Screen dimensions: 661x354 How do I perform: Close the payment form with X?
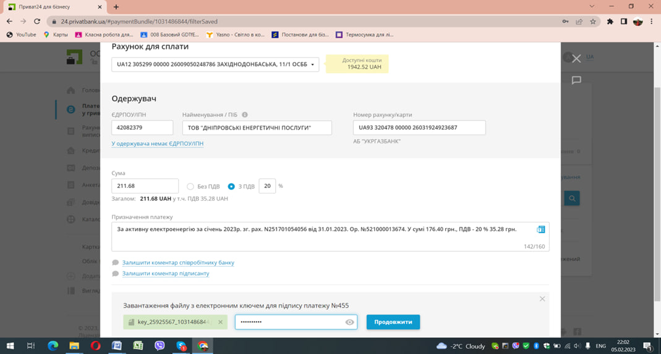point(576,59)
